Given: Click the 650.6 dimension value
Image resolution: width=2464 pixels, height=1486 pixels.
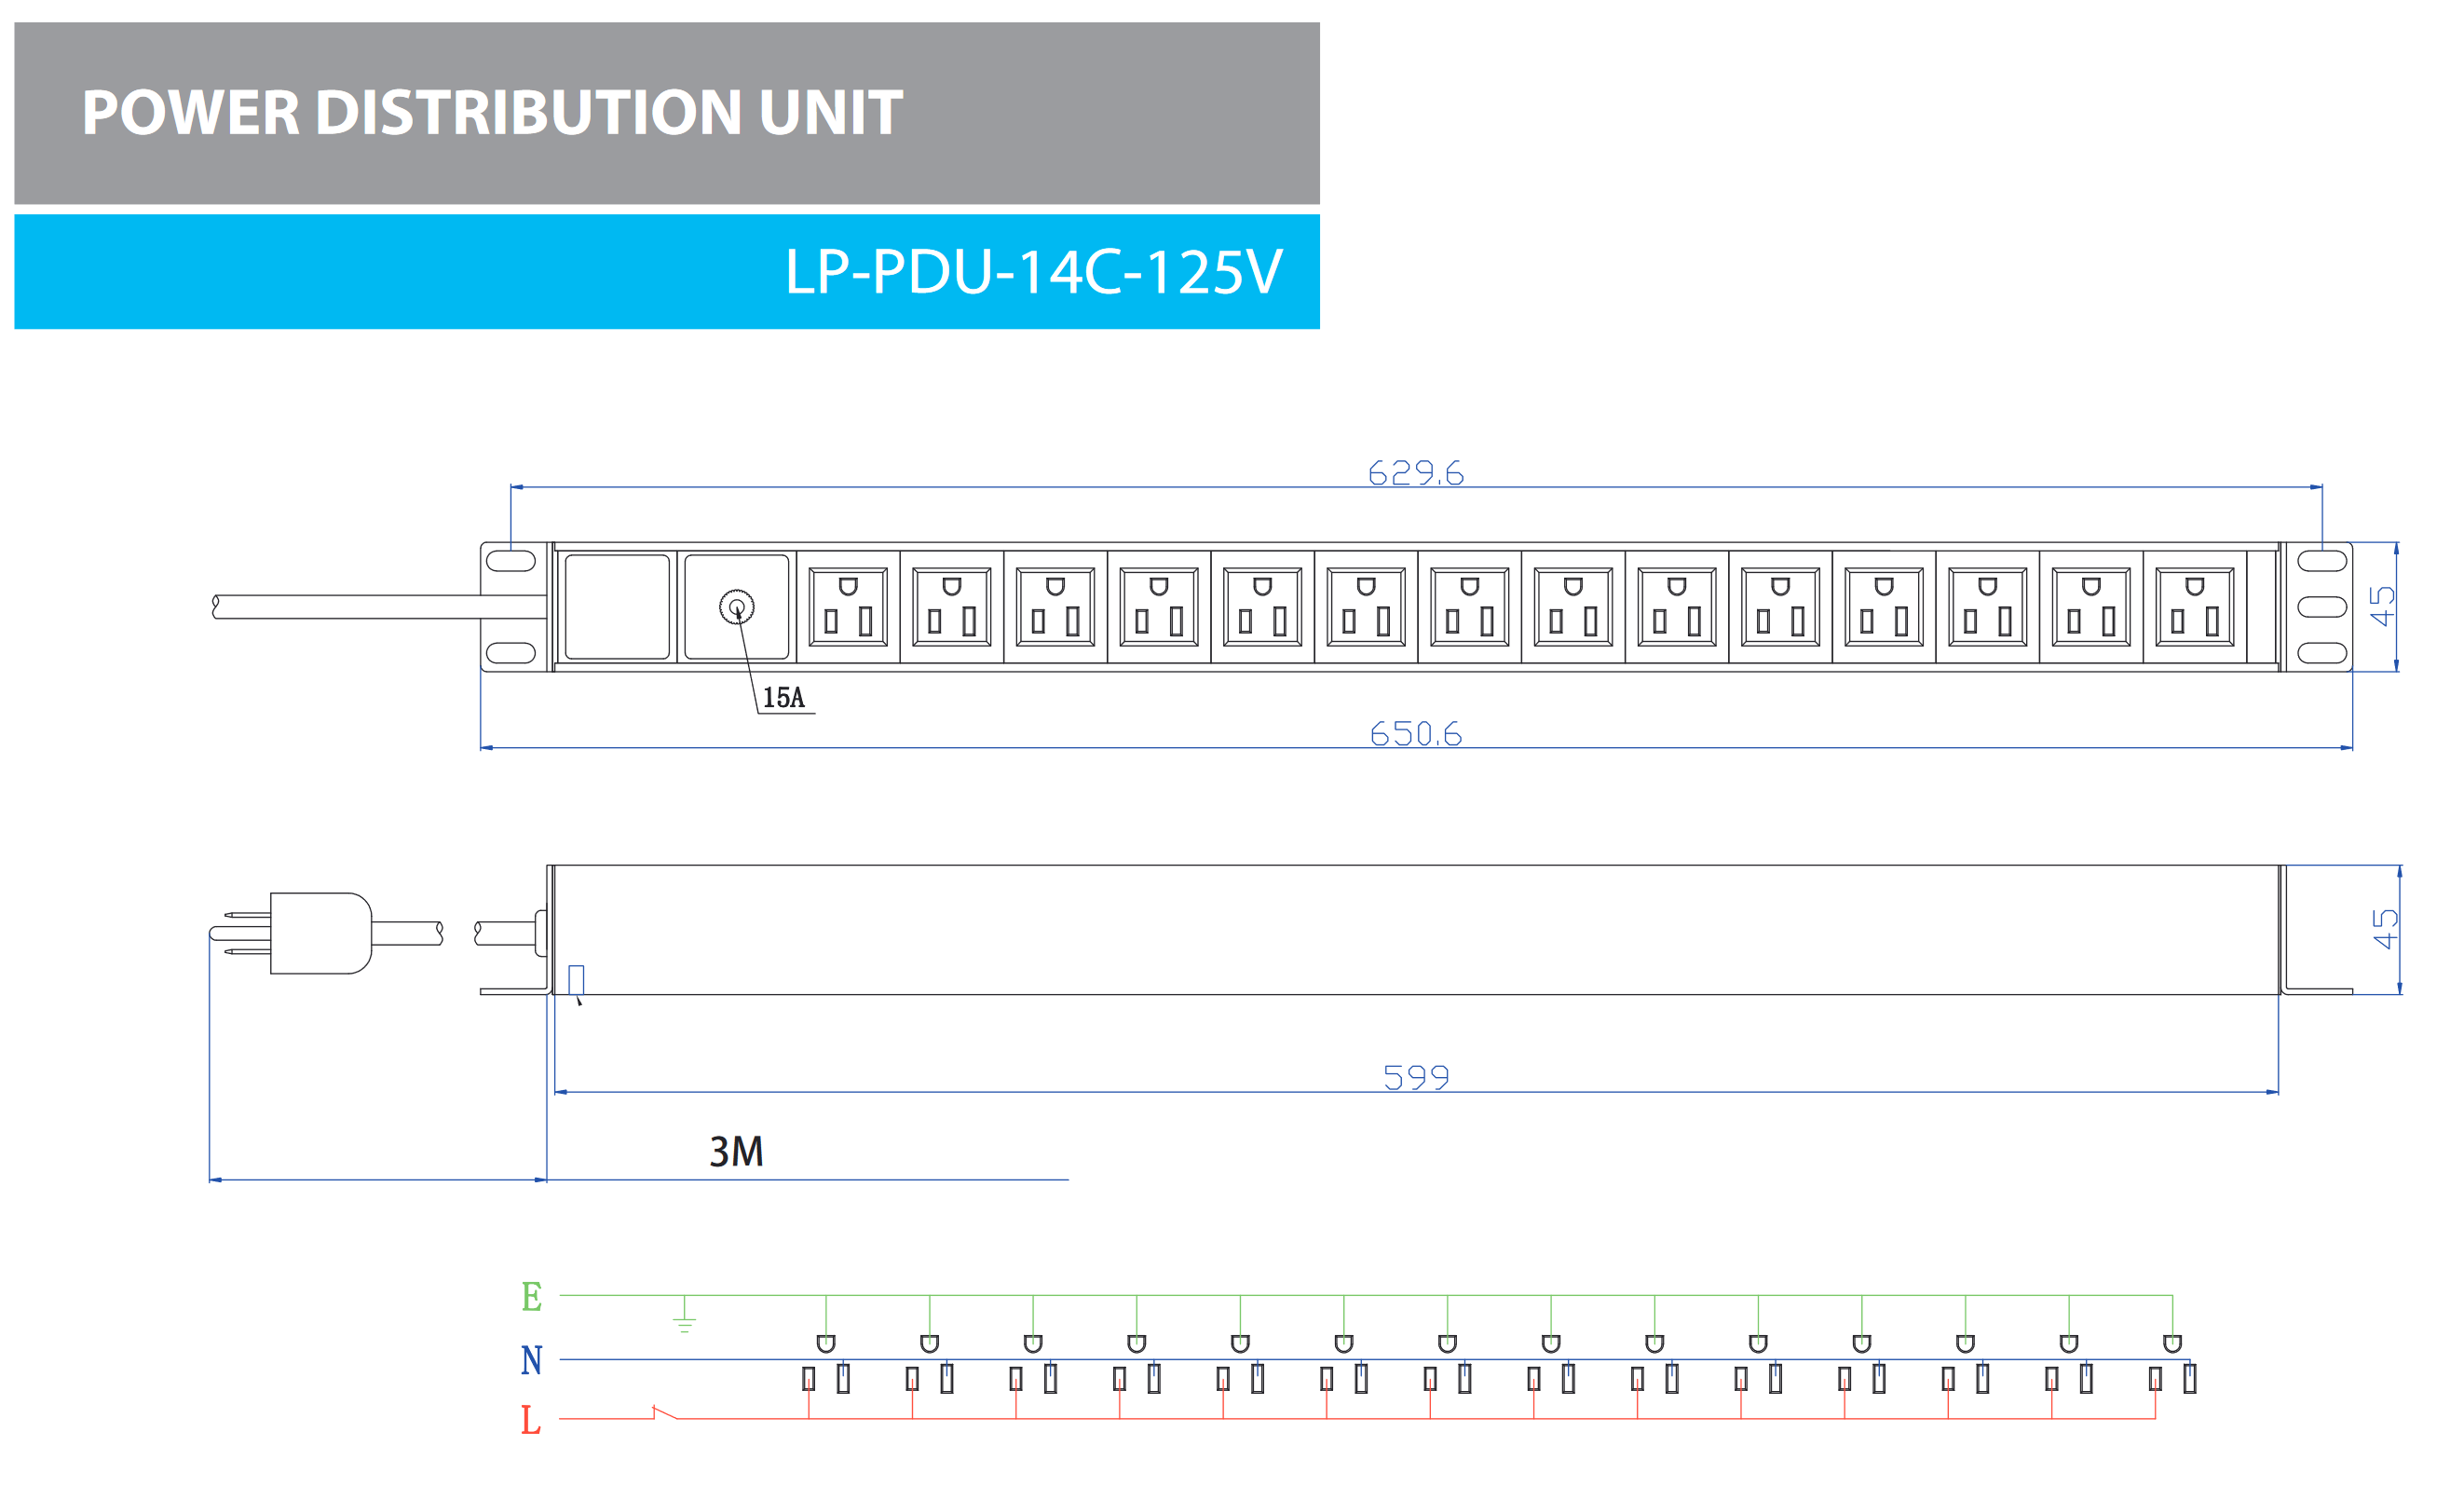Looking at the screenshot, I should tap(1415, 734).
